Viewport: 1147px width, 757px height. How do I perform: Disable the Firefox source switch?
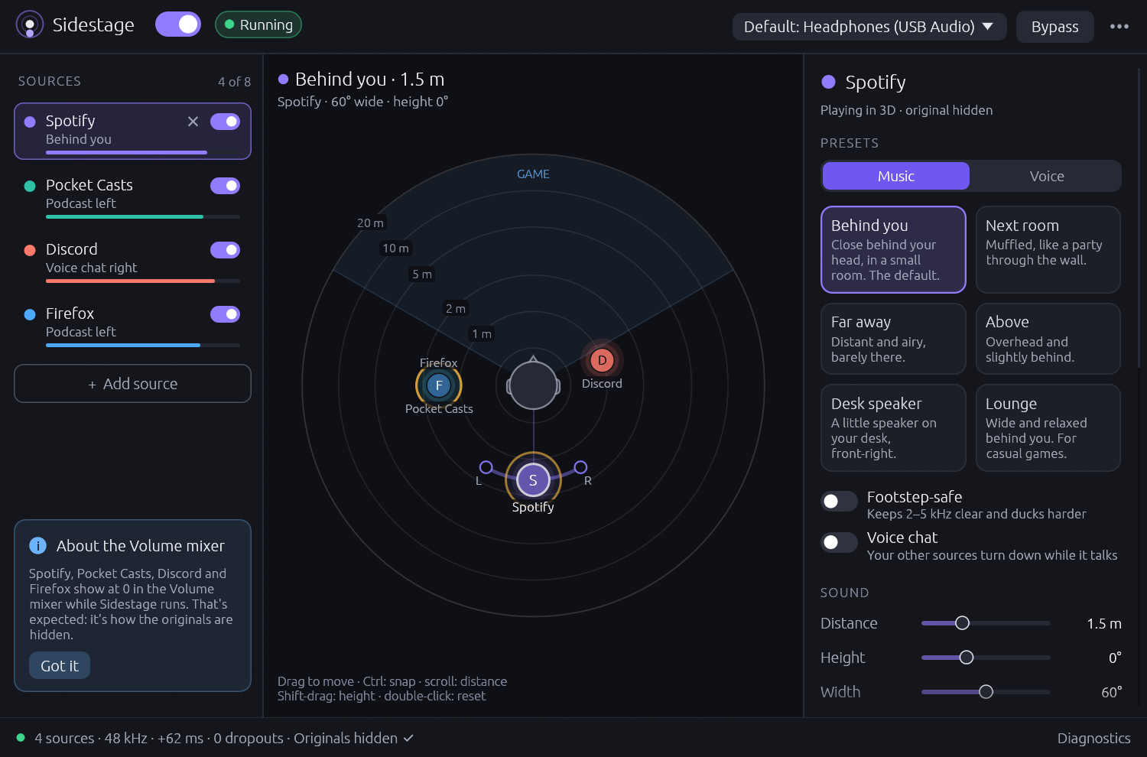[x=225, y=314]
